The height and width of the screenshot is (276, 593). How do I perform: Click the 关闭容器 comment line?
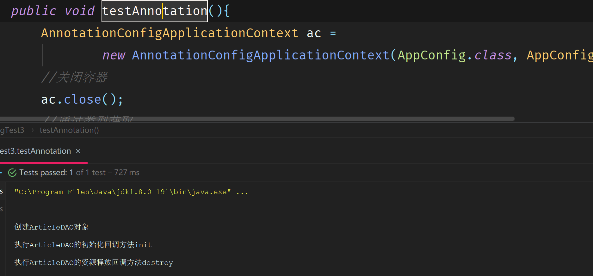click(74, 77)
